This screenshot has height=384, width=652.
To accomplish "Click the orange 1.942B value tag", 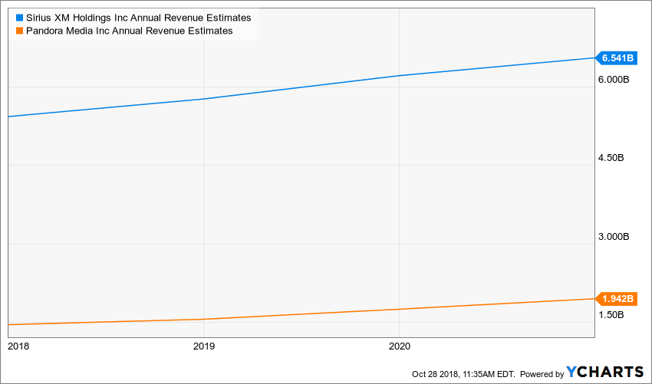I will pos(617,298).
